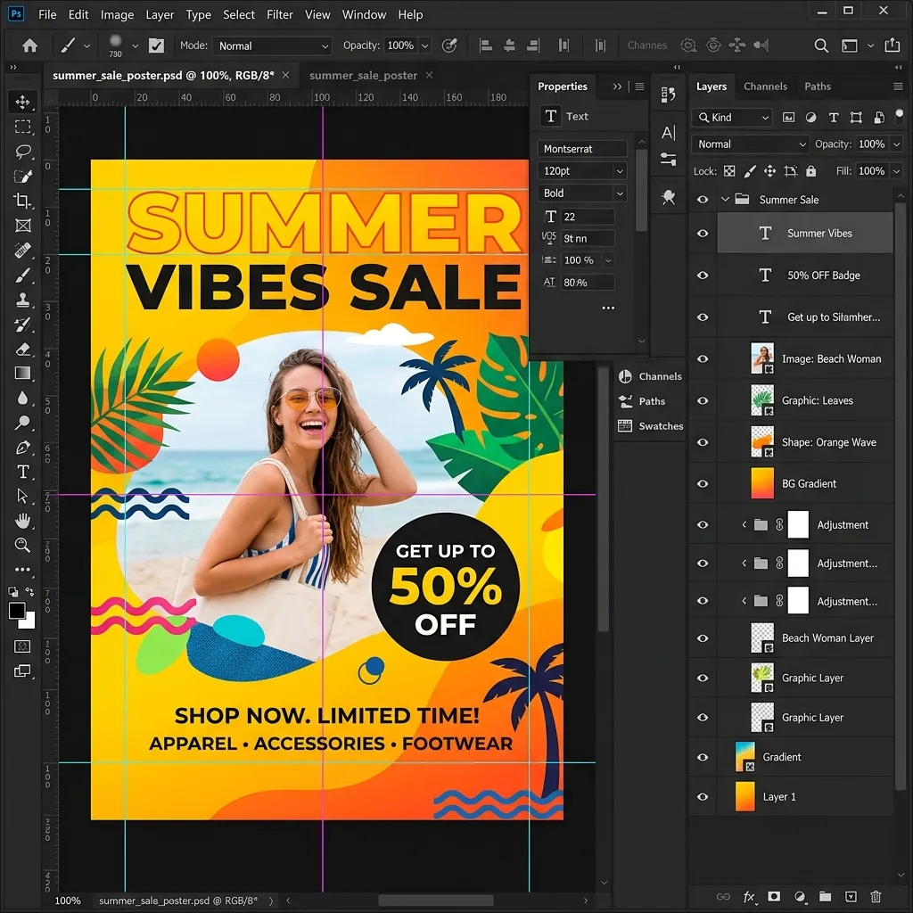The width and height of the screenshot is (913, 913).
Task: Select the Eraser tool
Action: coord(22,349)
